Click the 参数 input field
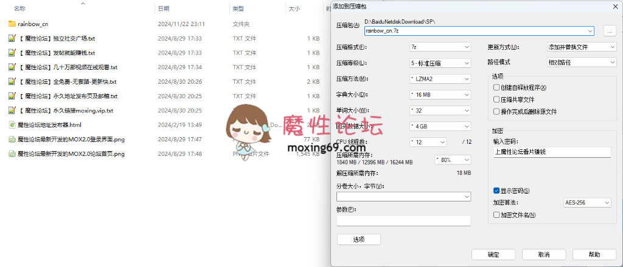The height and width of the screenshot is (267, 623). [x=403, y=221]
